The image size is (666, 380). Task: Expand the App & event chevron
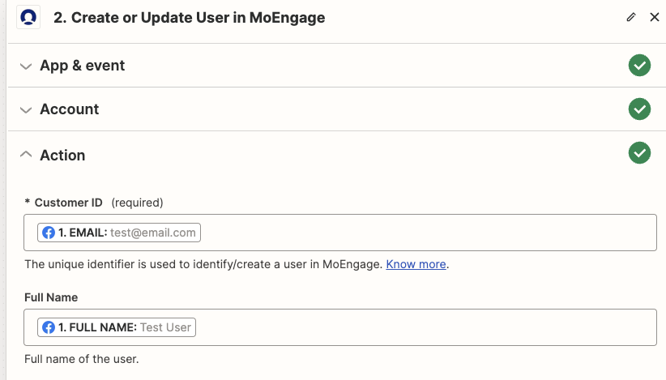coord(26,66)
